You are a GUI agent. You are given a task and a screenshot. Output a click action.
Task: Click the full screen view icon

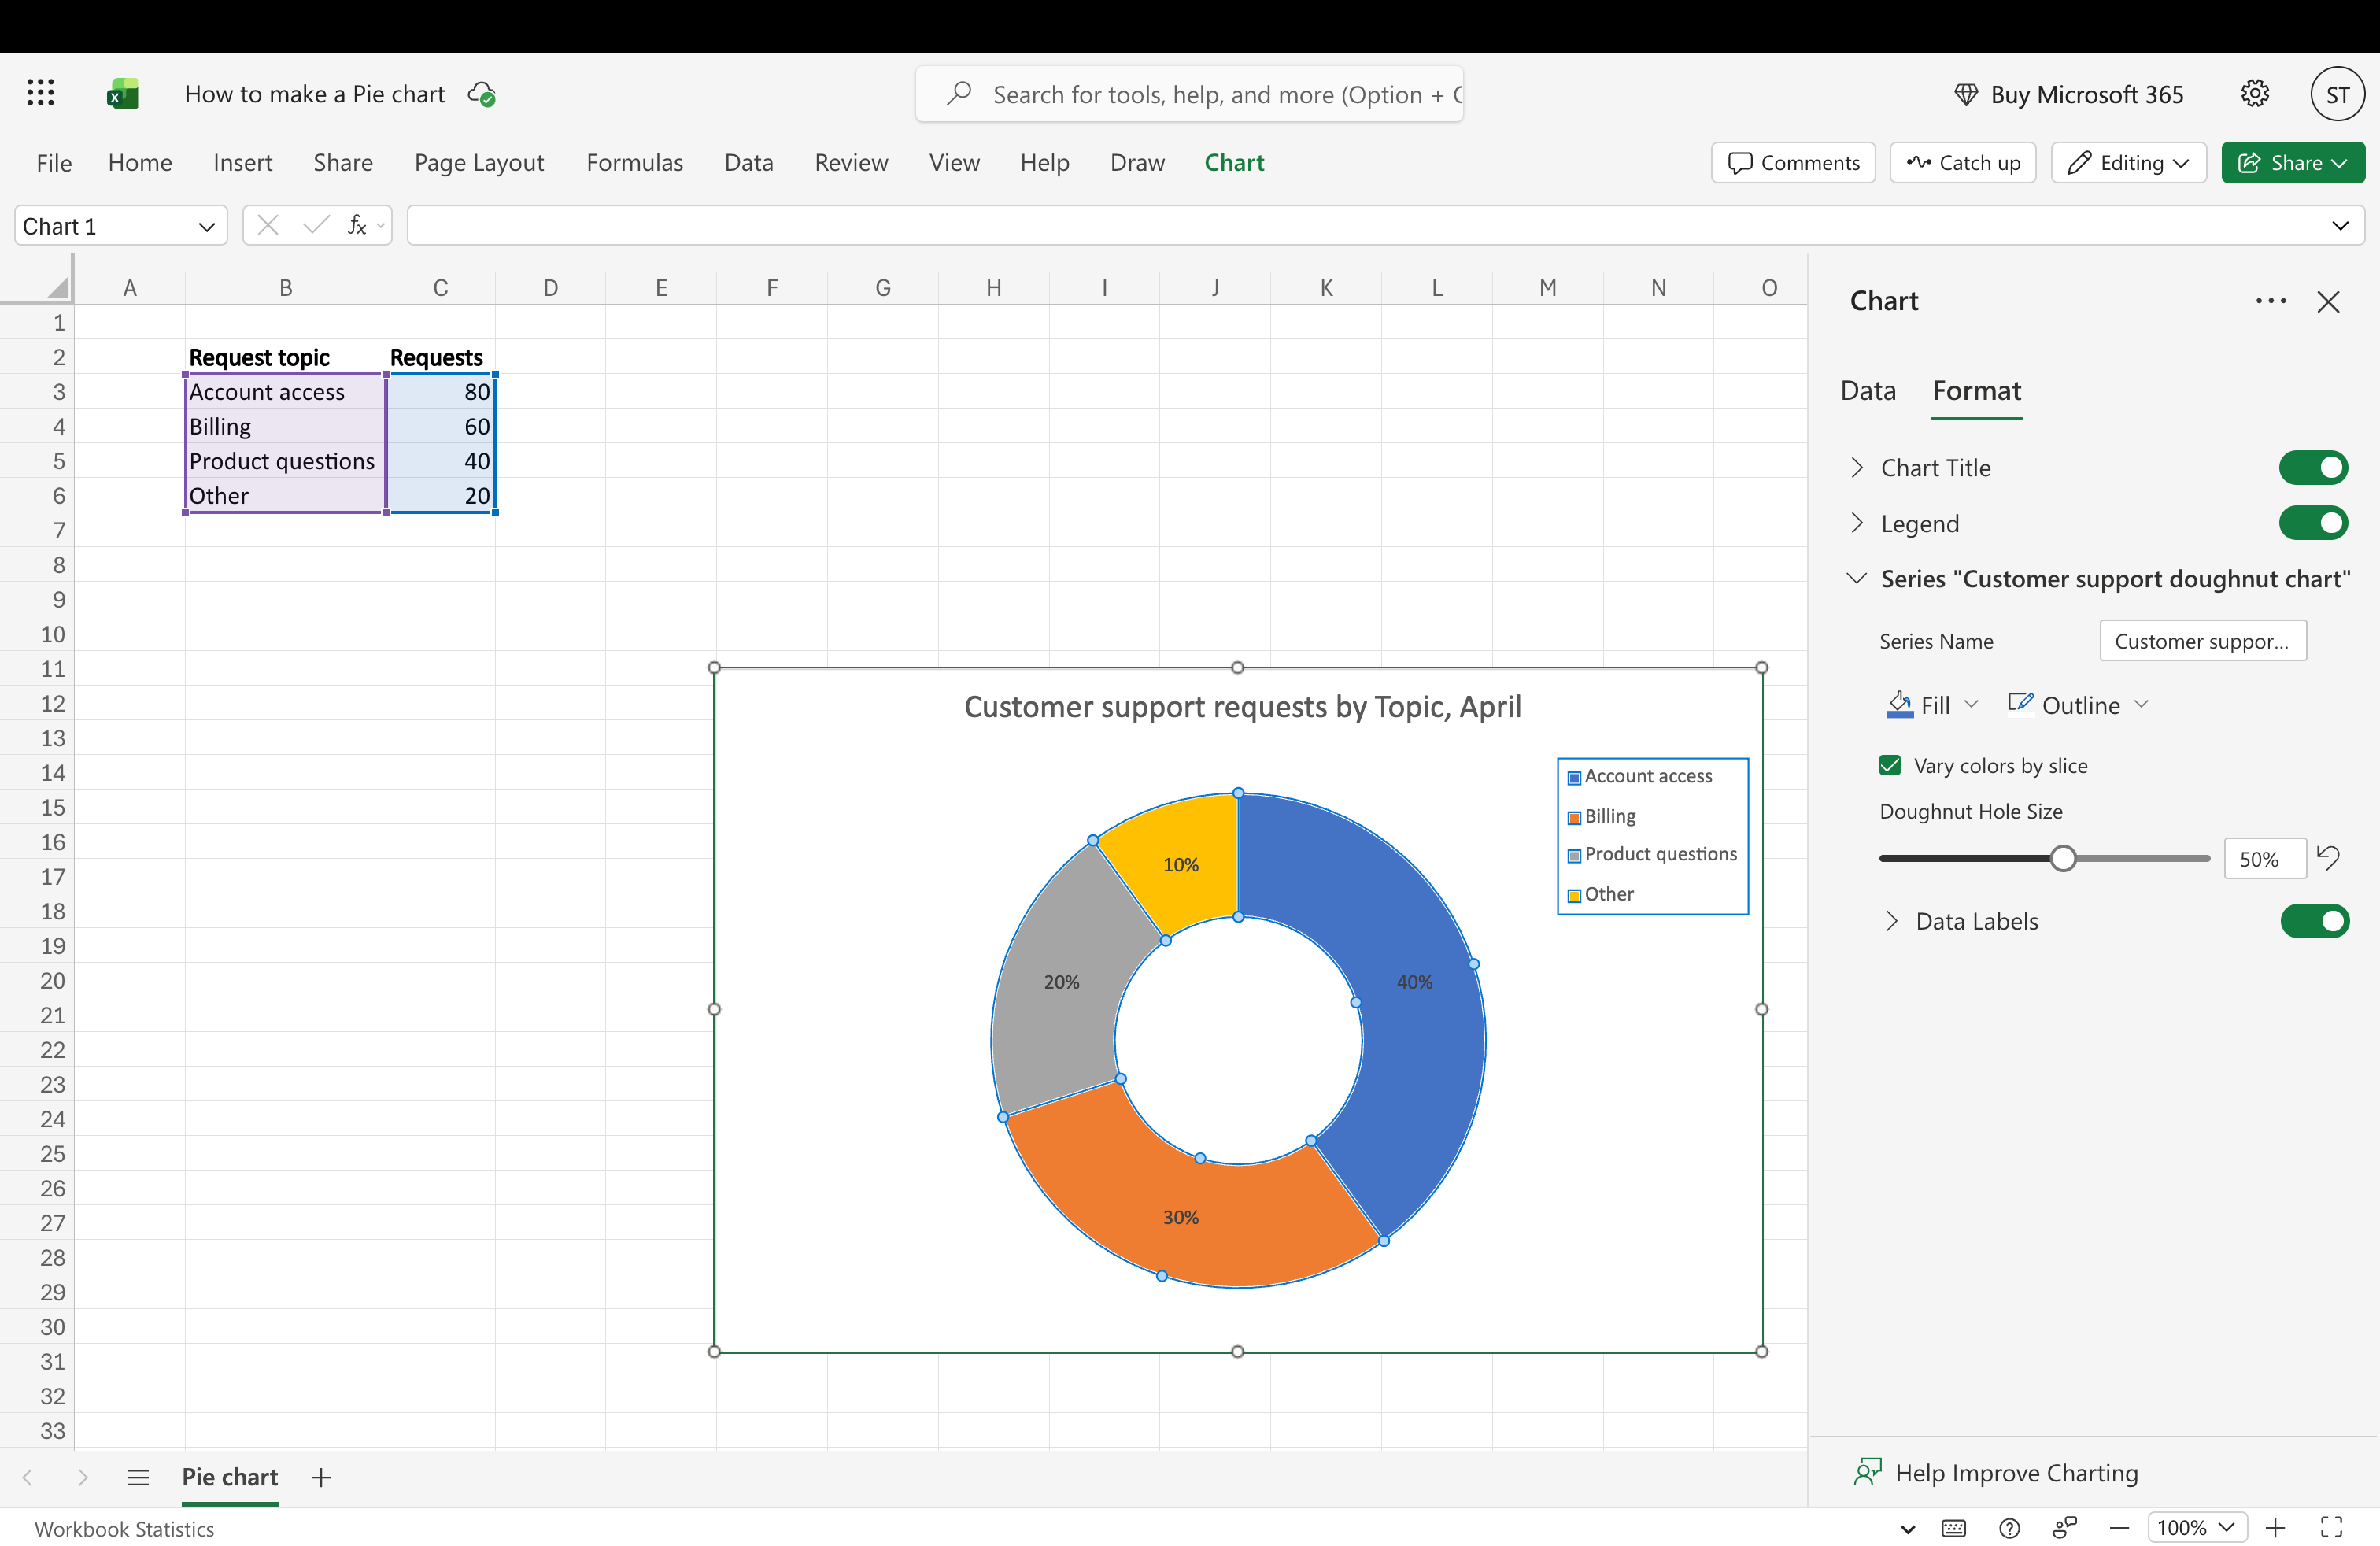pyautogui.click(x=2332, y=1528)
